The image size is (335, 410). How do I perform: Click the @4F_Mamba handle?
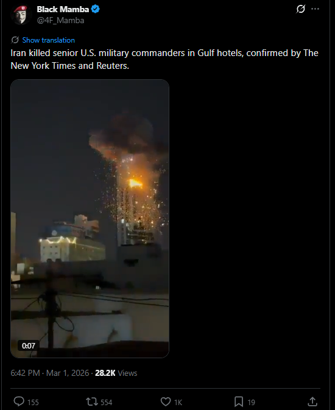[60, 20]
